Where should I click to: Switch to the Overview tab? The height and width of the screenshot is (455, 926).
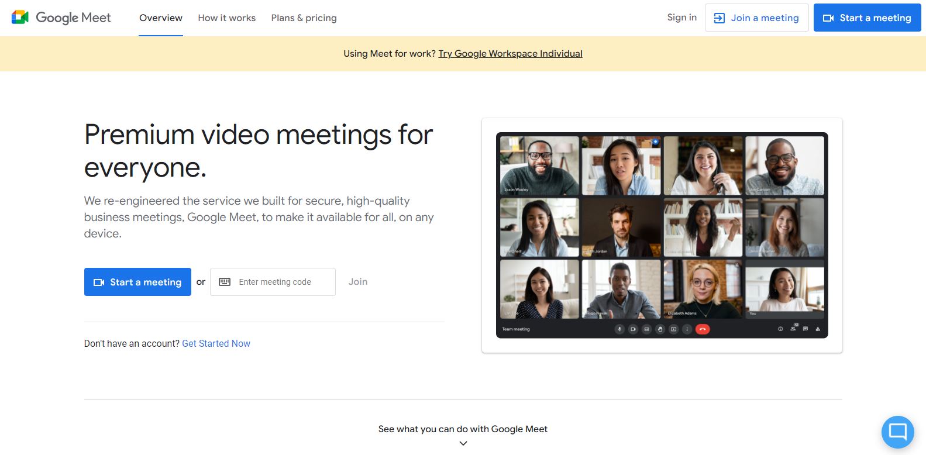161,18
